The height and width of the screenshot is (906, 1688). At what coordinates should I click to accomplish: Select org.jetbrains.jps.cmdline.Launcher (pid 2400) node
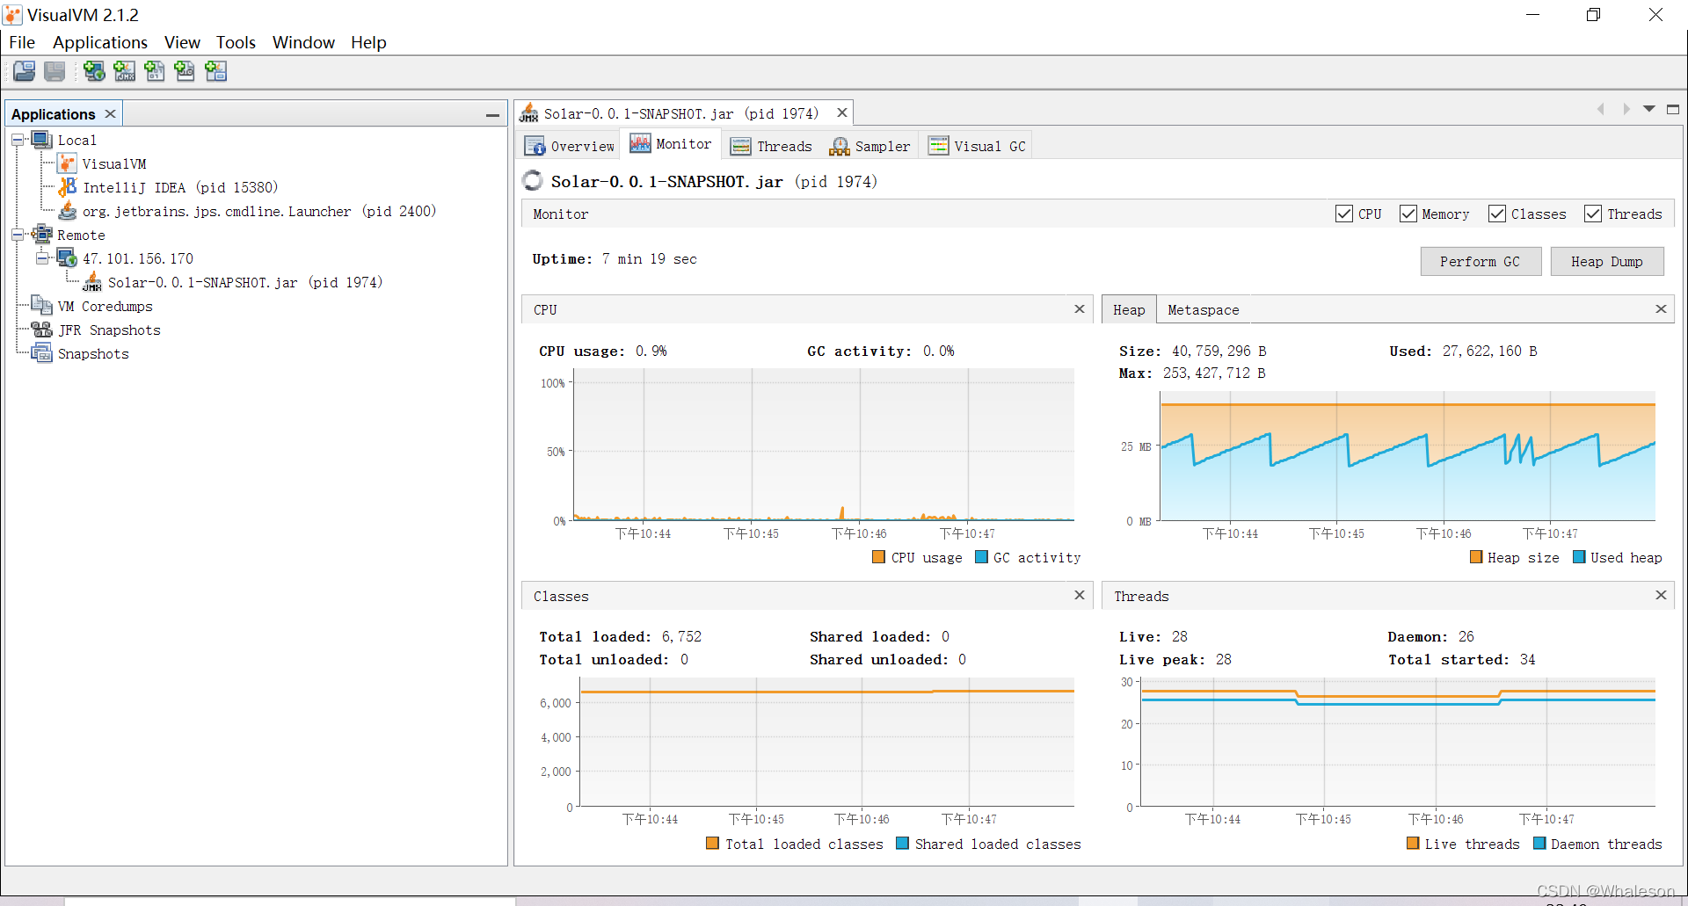point(259,211)
